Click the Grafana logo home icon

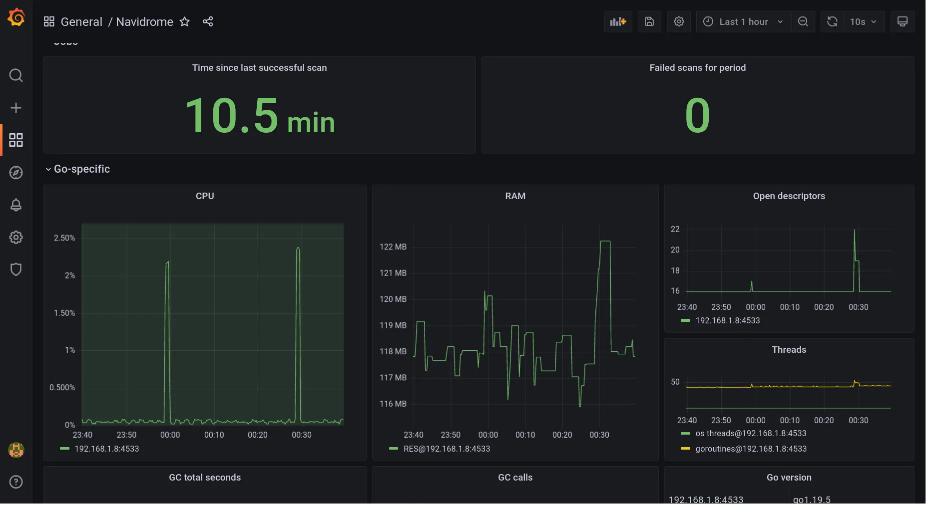[16, 17]
